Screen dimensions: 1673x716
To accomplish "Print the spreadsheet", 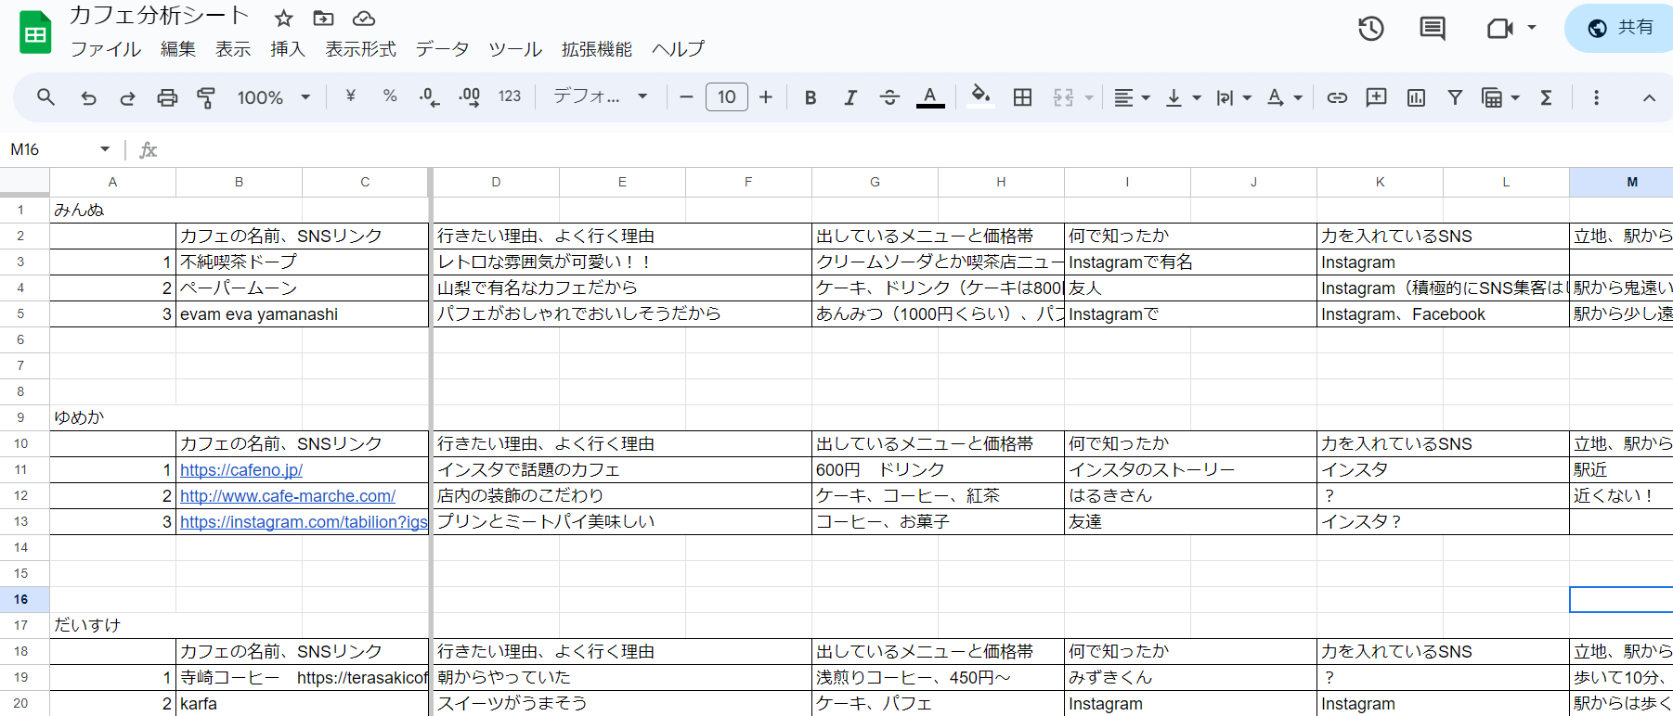I will [x=167, y=97].
